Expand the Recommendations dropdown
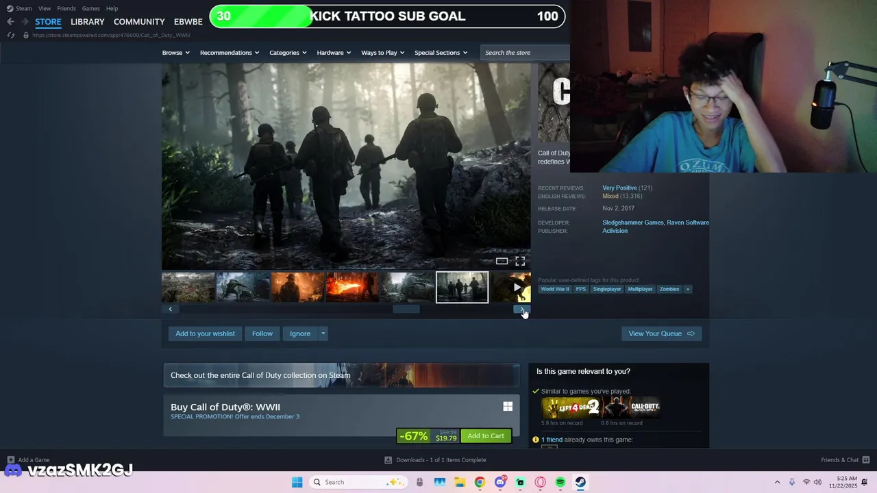 [x=230, y=53]
